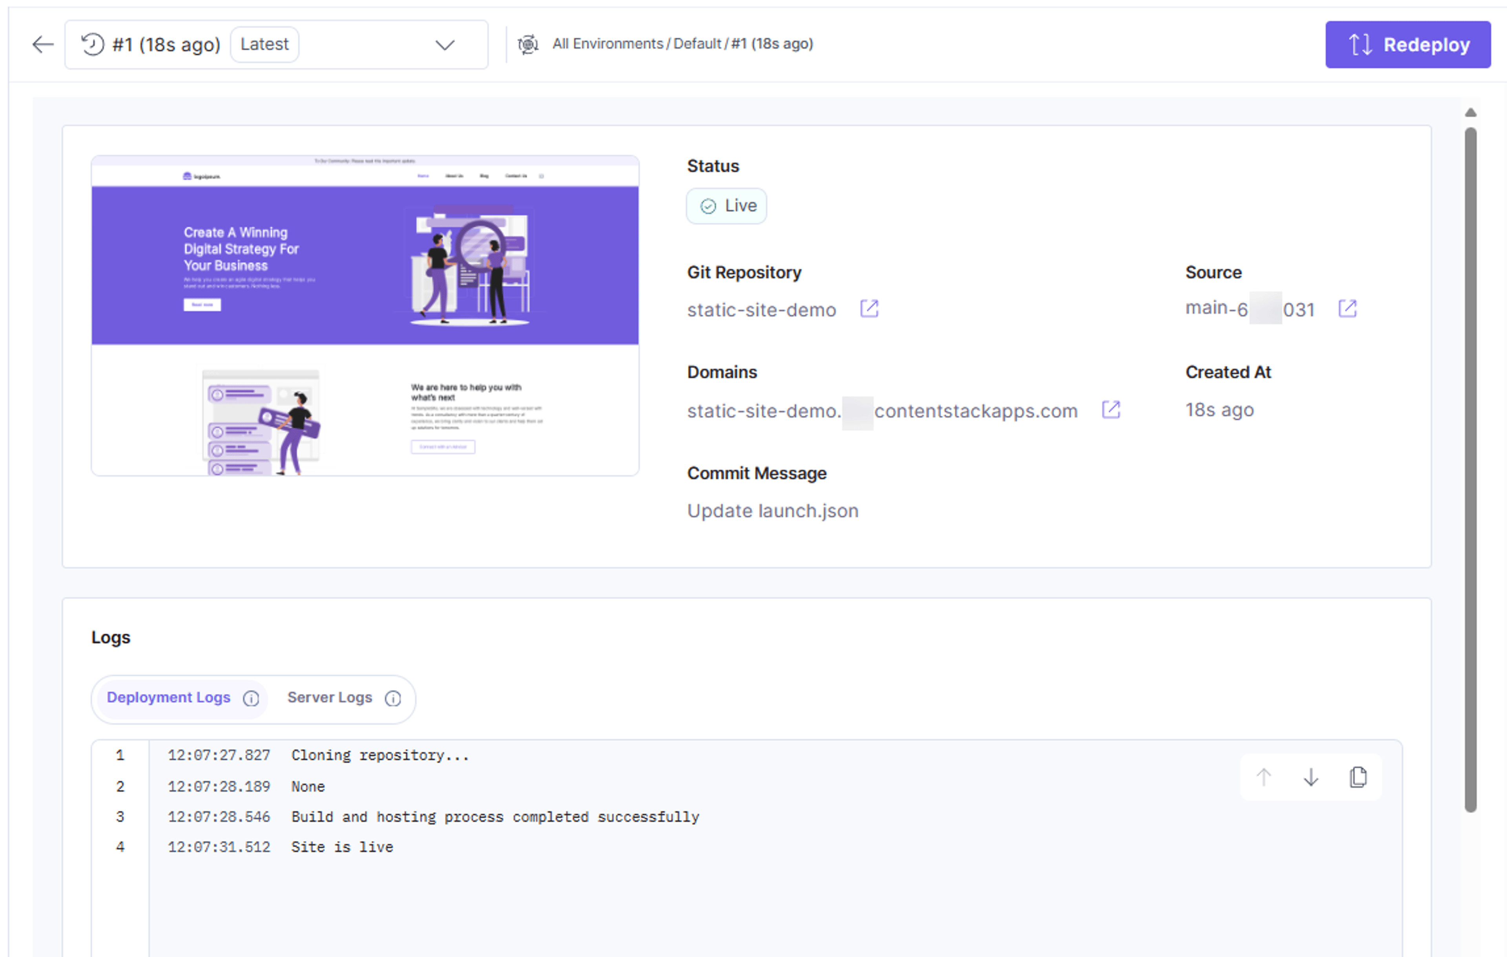Open All Environments breadcrumb link
The height and width of the screenshot is (957, 1507).
pos(607,44)
